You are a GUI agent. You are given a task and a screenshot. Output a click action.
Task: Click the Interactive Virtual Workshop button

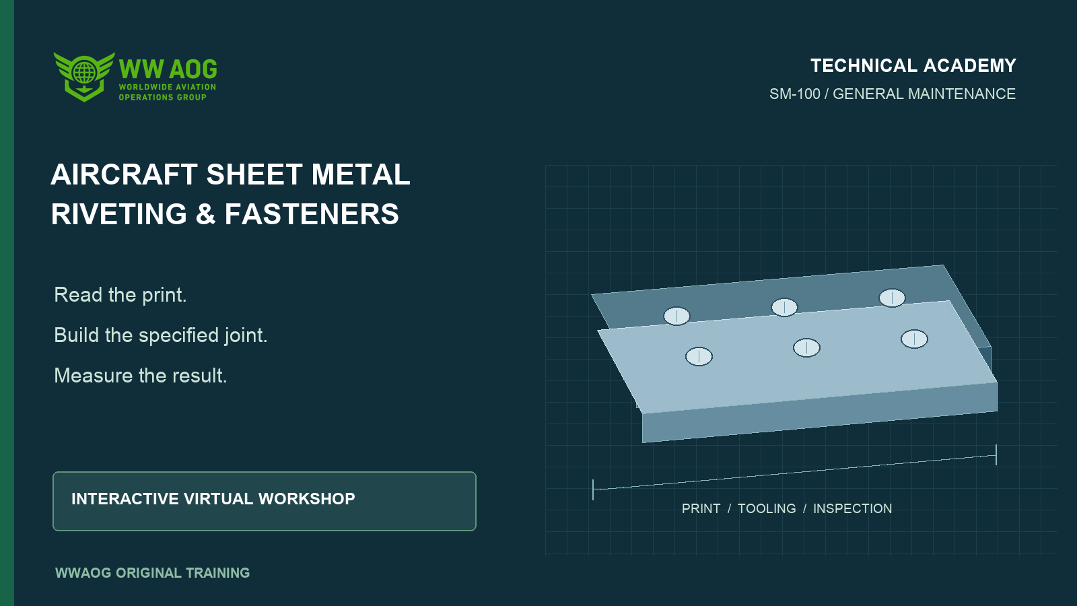click(x=265, y=501)
